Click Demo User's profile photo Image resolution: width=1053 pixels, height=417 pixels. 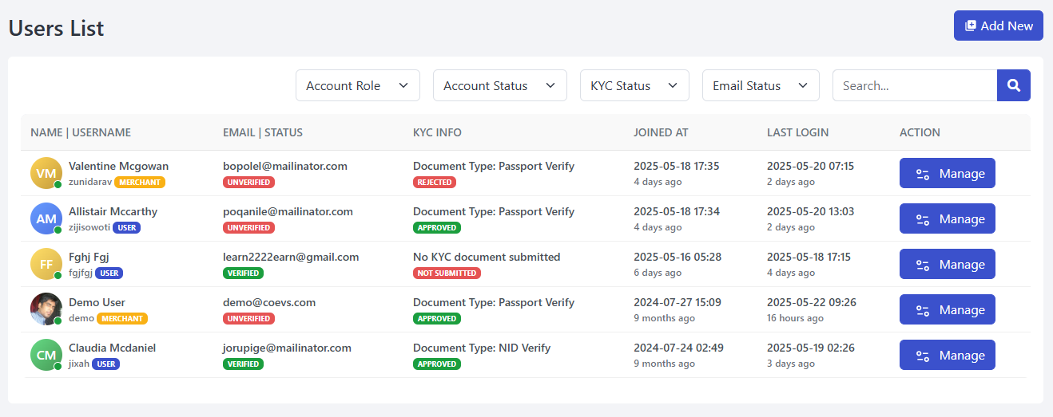(x=46, y=309)
